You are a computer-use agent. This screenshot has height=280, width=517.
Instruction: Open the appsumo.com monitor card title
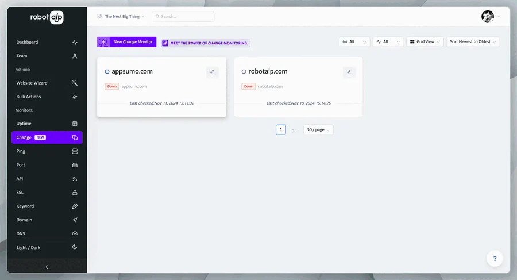132,71
